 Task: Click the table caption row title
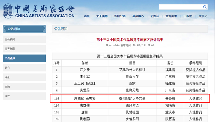(x=130, y=56)
